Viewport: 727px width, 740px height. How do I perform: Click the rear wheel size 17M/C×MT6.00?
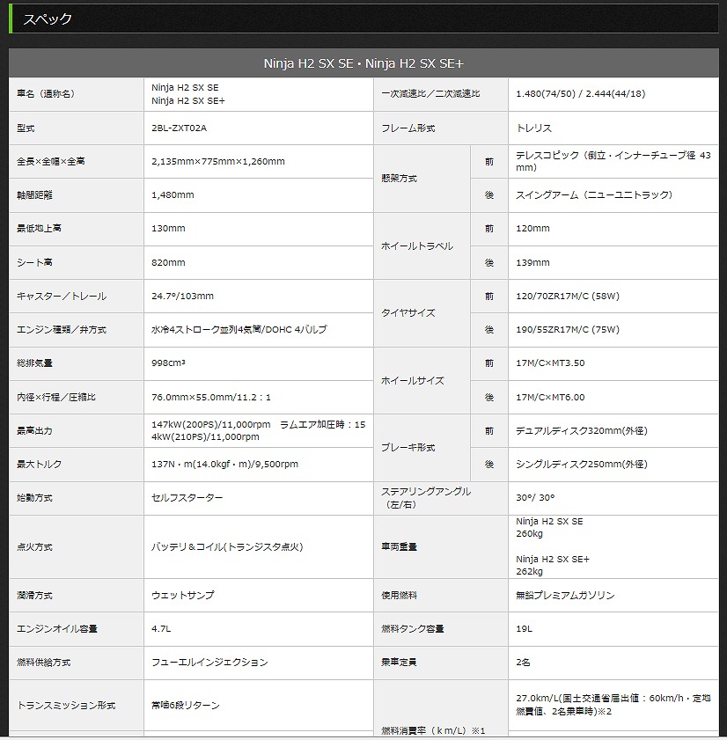pyautogui.click(x=550, y=398)
